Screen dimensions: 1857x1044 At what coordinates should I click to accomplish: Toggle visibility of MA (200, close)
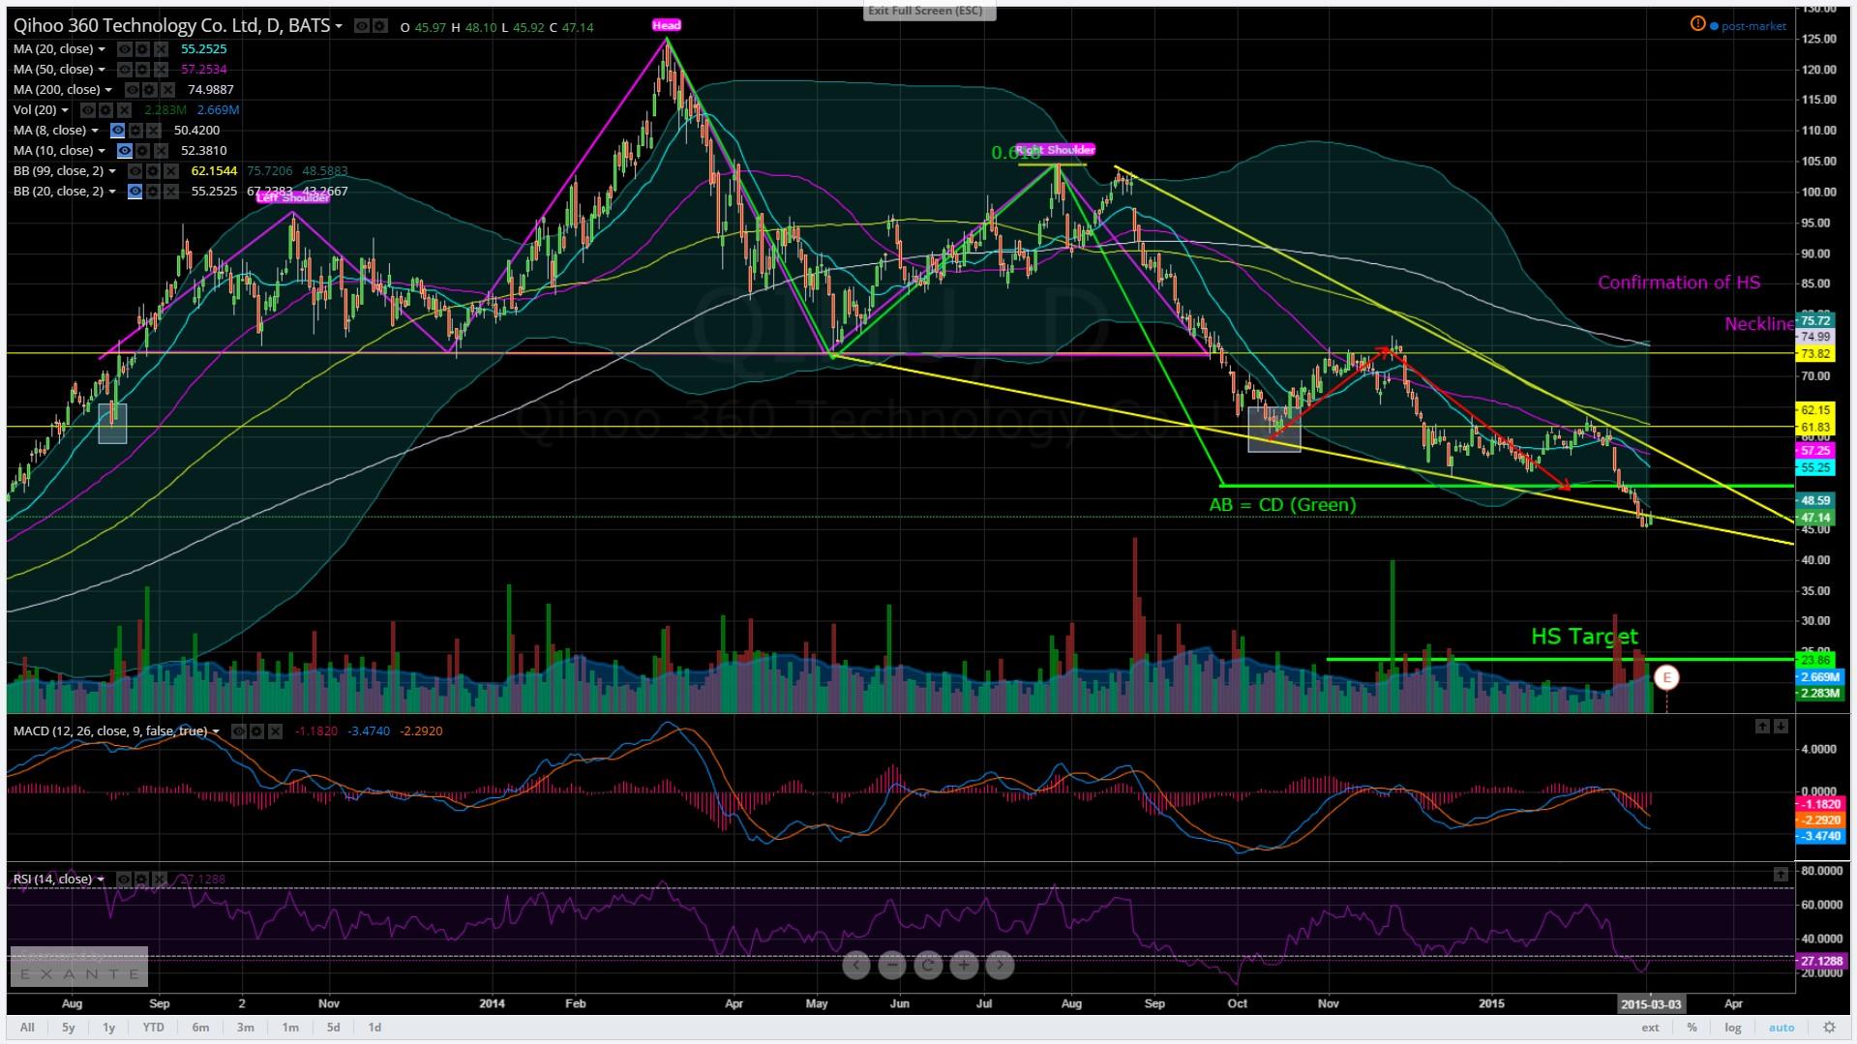133,89
